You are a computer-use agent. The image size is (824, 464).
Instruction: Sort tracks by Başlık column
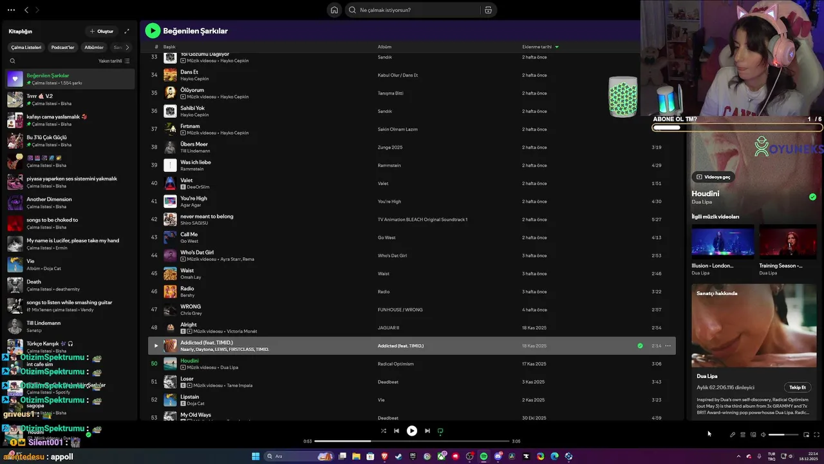[169, 46]
